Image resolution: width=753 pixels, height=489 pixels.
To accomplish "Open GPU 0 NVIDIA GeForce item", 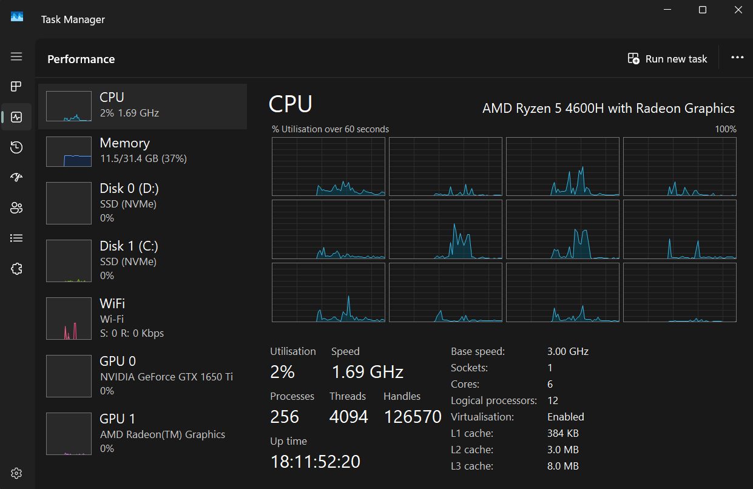I will 142,375.
